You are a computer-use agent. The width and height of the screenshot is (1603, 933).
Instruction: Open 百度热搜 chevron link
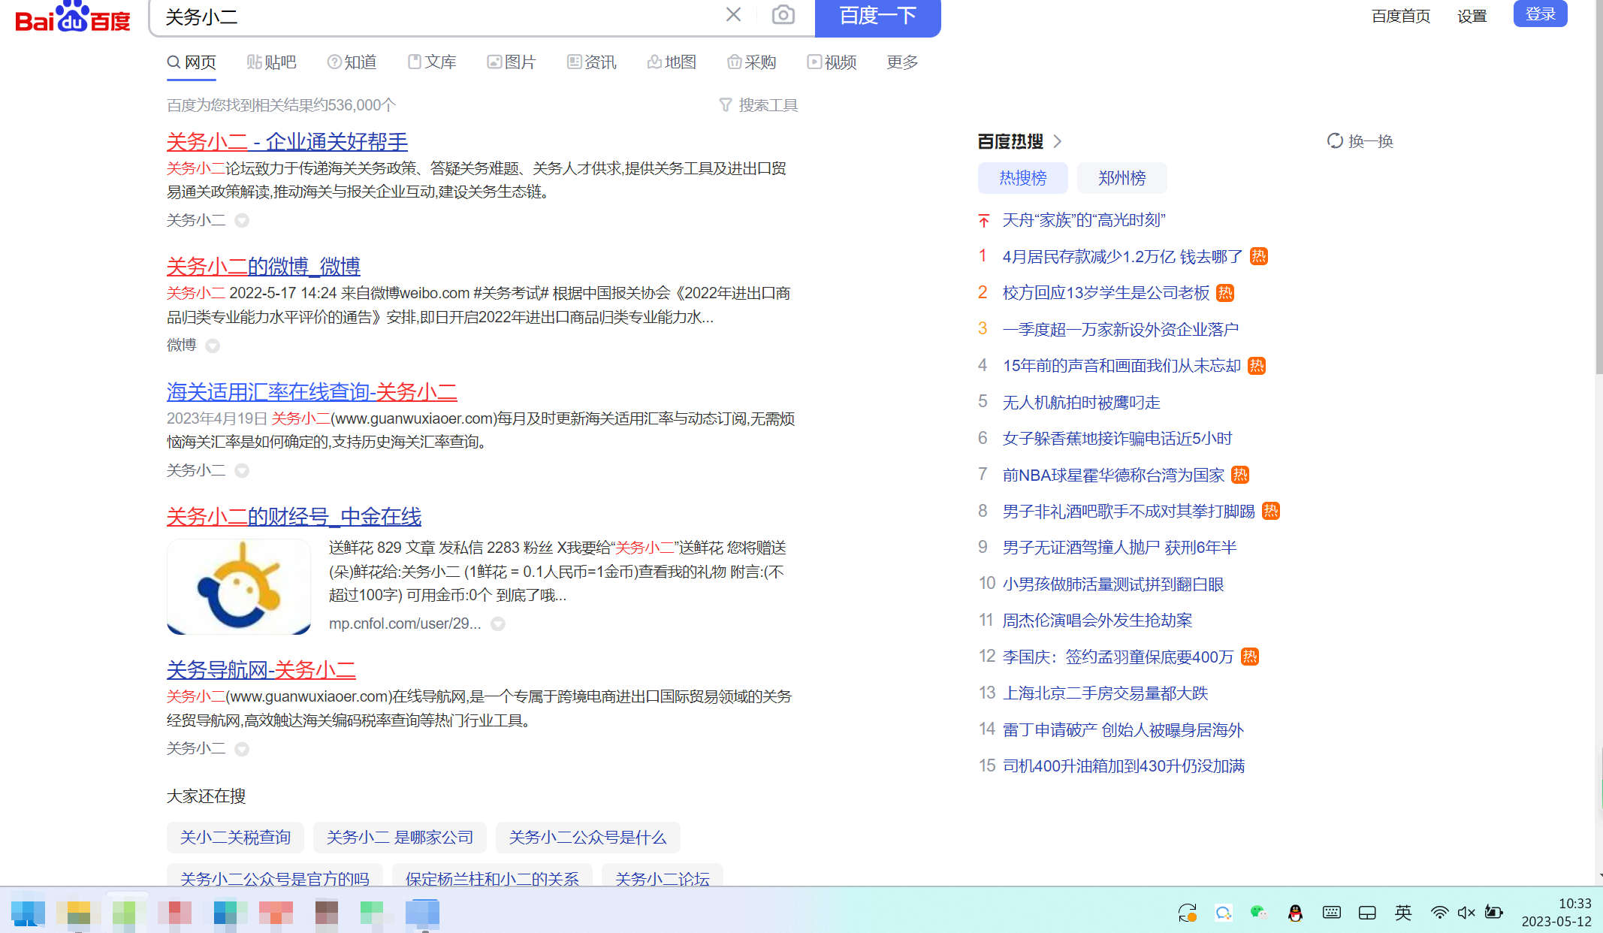pyautogui.click(x=1058, y=141)
